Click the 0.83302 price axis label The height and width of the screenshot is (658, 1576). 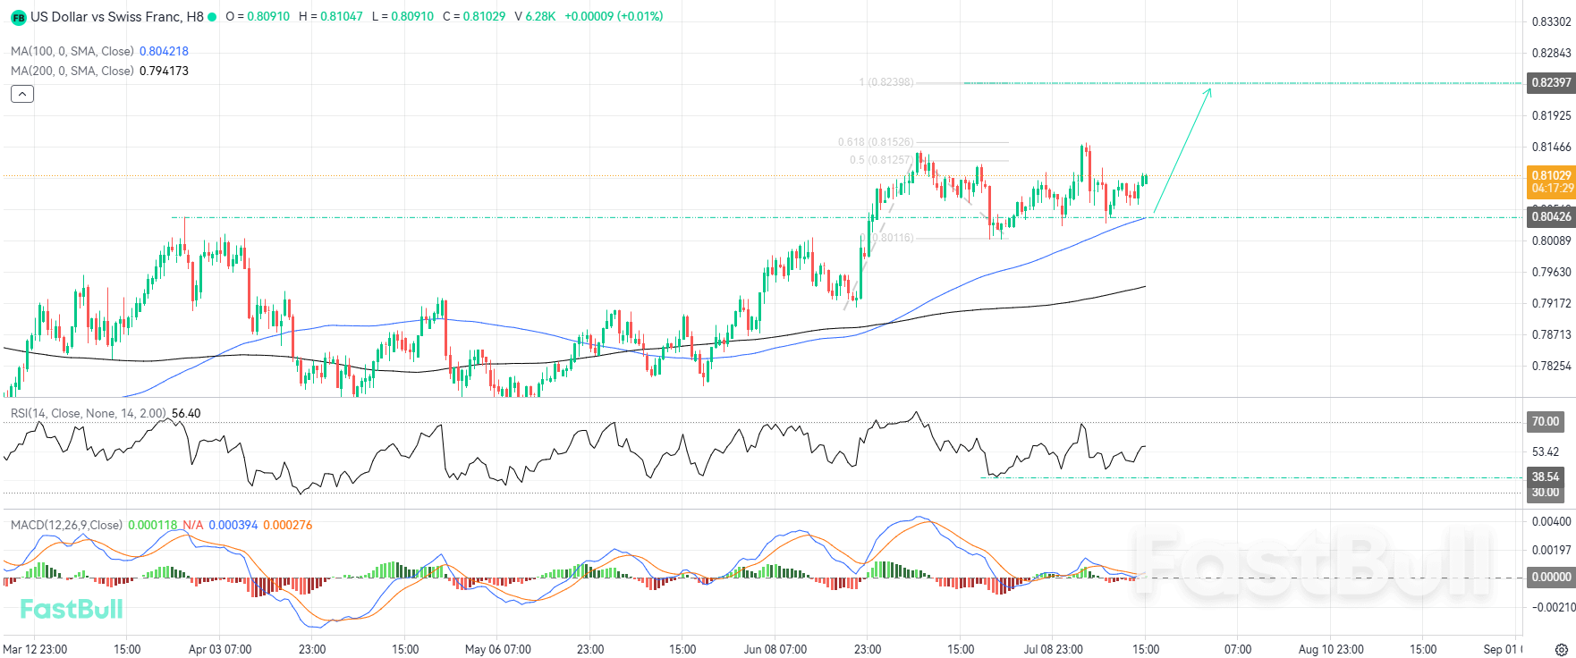1552,21
